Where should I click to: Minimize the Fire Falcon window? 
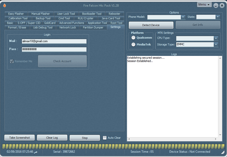coord(216,6)
